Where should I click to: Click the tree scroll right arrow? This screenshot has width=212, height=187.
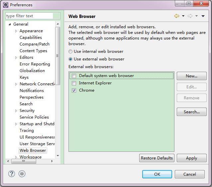click(x=52, y=161)
